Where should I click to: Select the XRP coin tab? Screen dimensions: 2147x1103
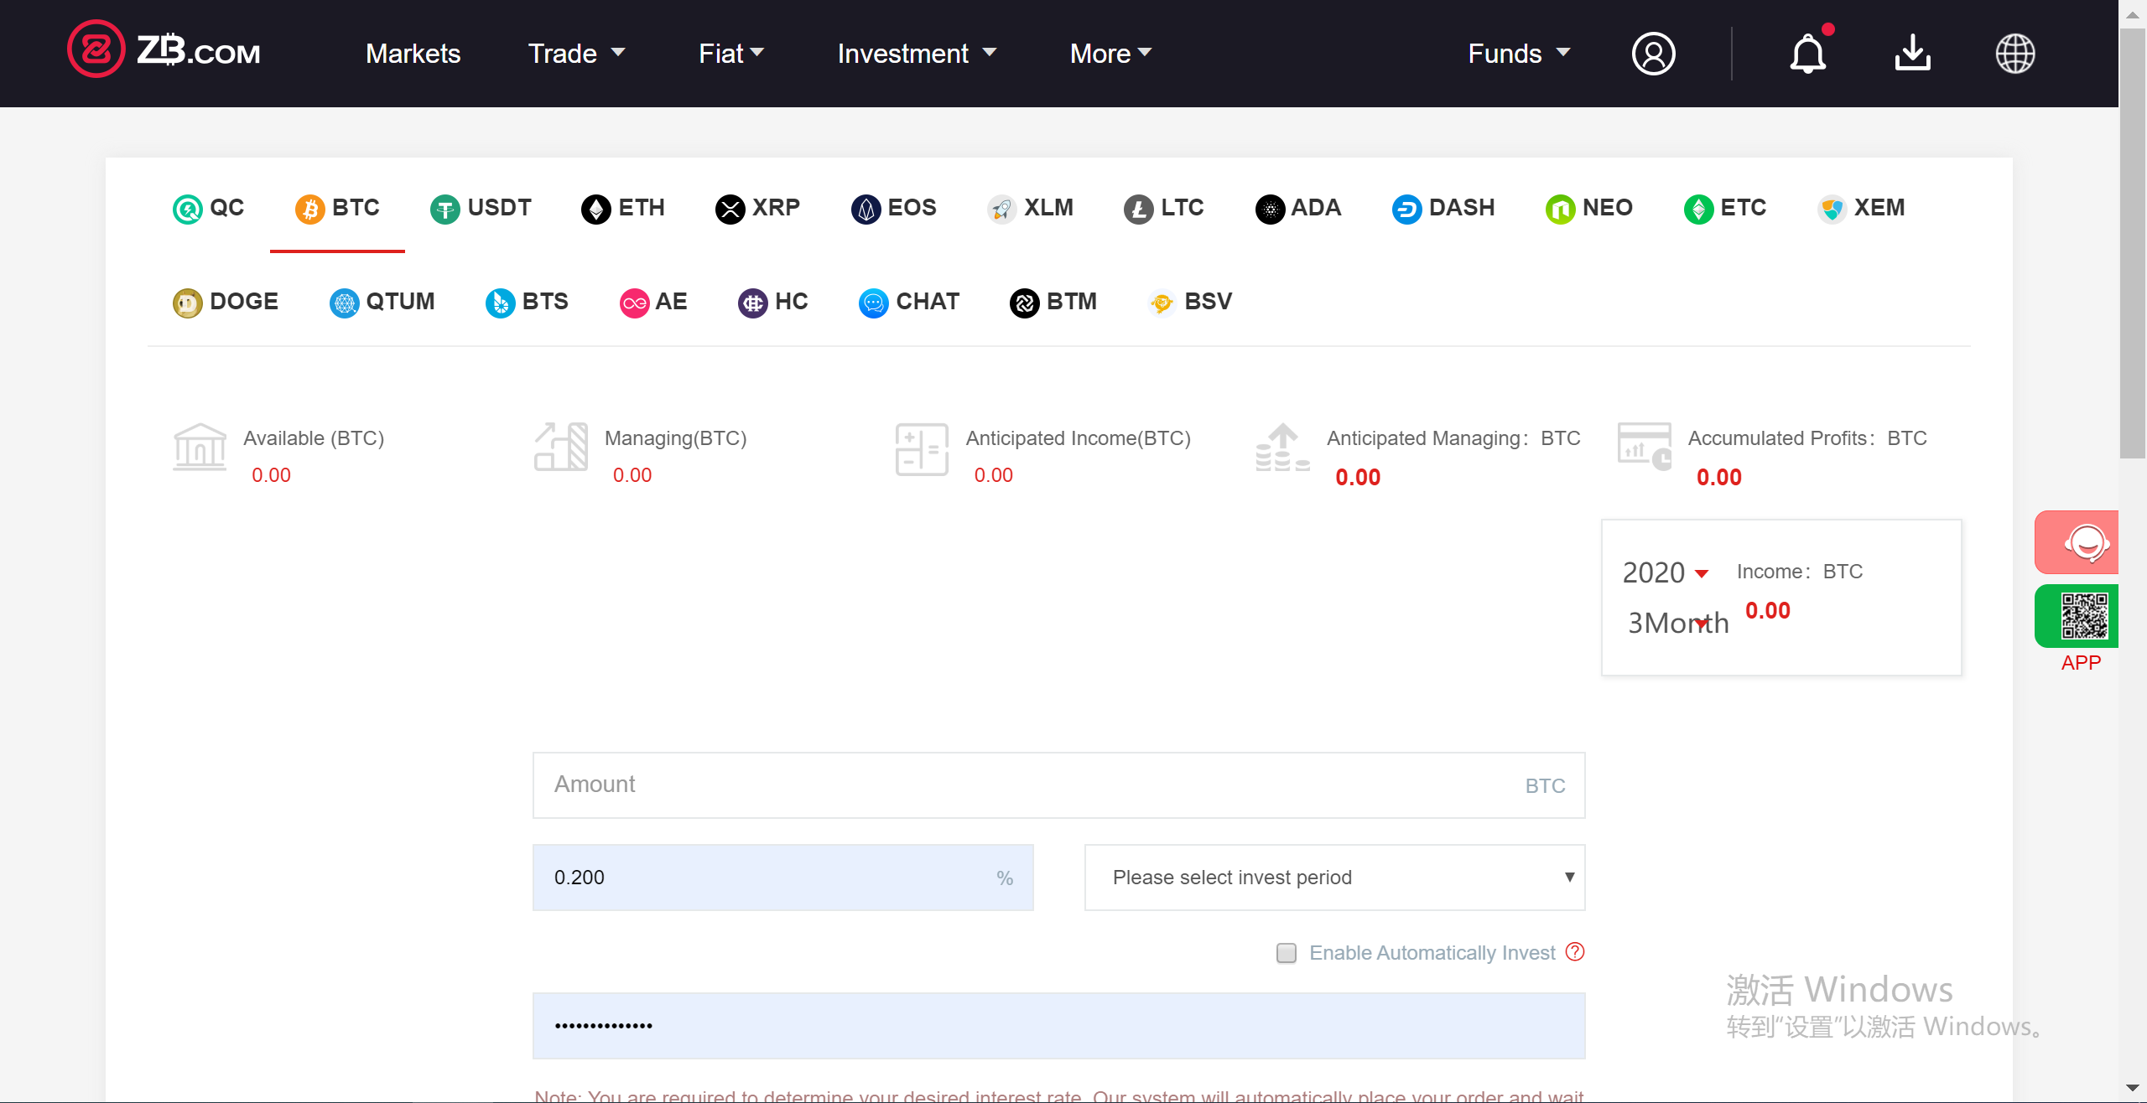757,208
